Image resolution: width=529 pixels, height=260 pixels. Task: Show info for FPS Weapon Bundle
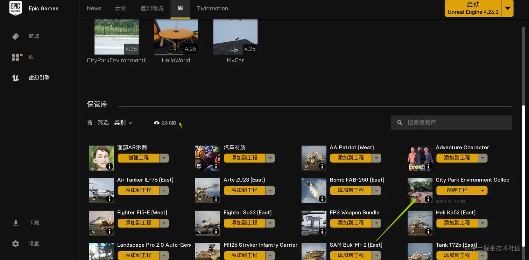click(x=322, y=231)
